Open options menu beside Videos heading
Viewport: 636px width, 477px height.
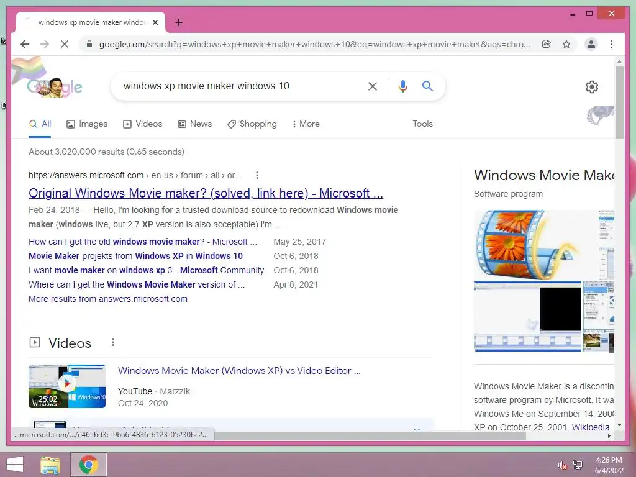point(113,343)
